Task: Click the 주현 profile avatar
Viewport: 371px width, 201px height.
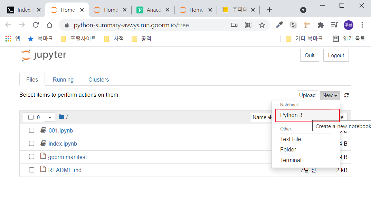Action: pyautogui.click(x=349, y=25)
